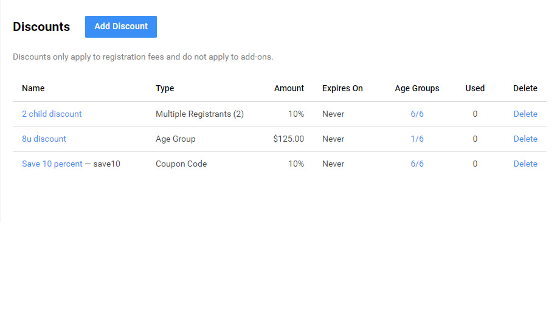The width and height of the screenshot is (560, 315).
Task: Open the 8u discount entry
Action: (44, 139)
